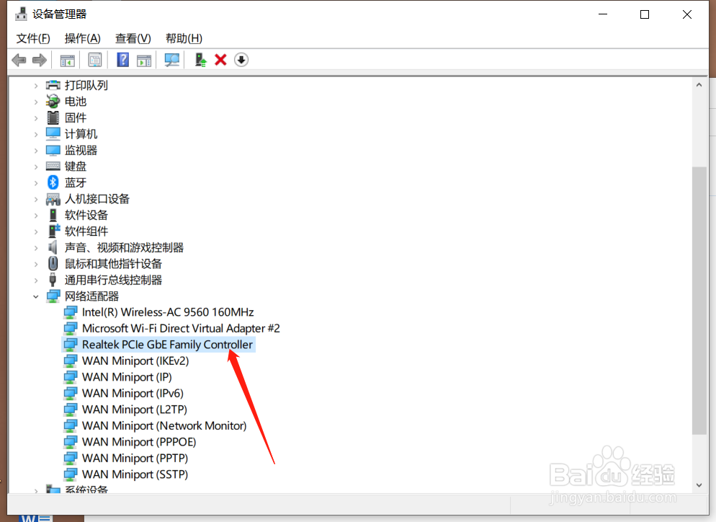Expand the 软件设备 node

tap(35, 216)
